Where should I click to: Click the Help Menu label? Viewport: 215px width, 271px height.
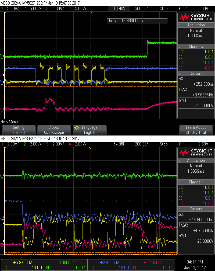(x=9, y=122)
